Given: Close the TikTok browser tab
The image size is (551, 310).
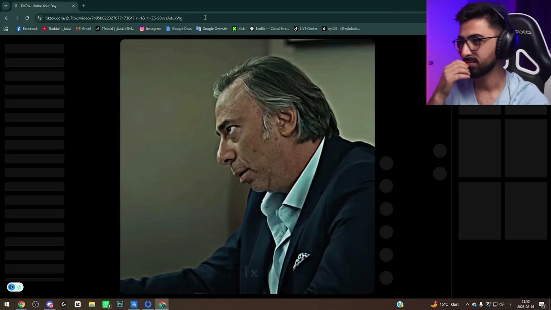Looking at the screenshot, I should click(x=73, y=6).
